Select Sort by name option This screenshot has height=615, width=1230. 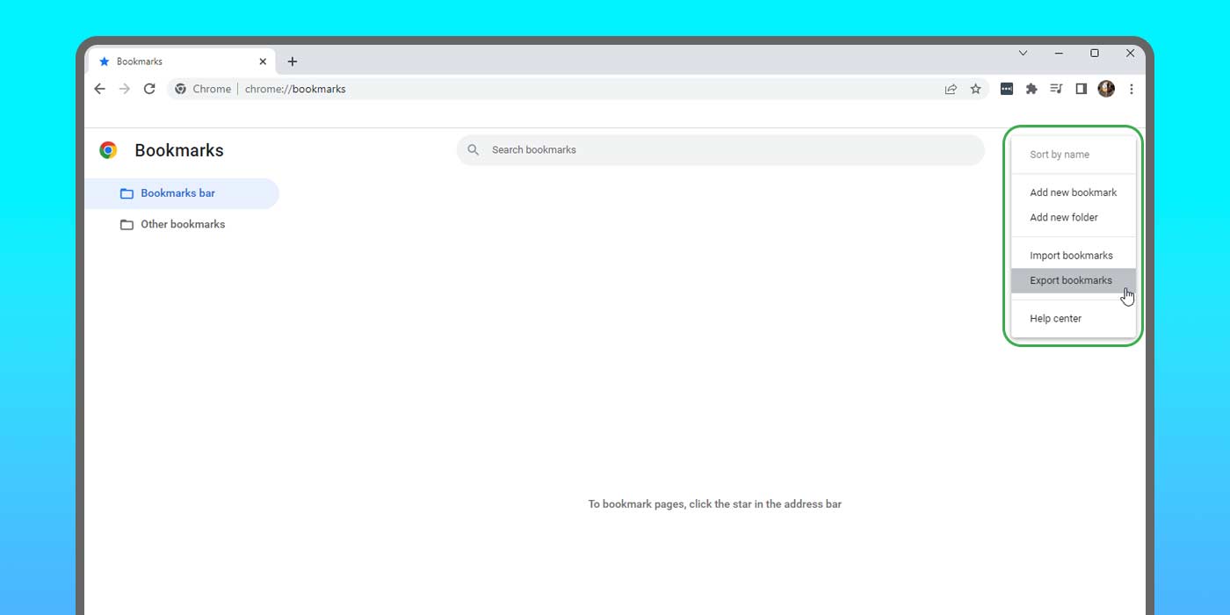click(1058, 154)
